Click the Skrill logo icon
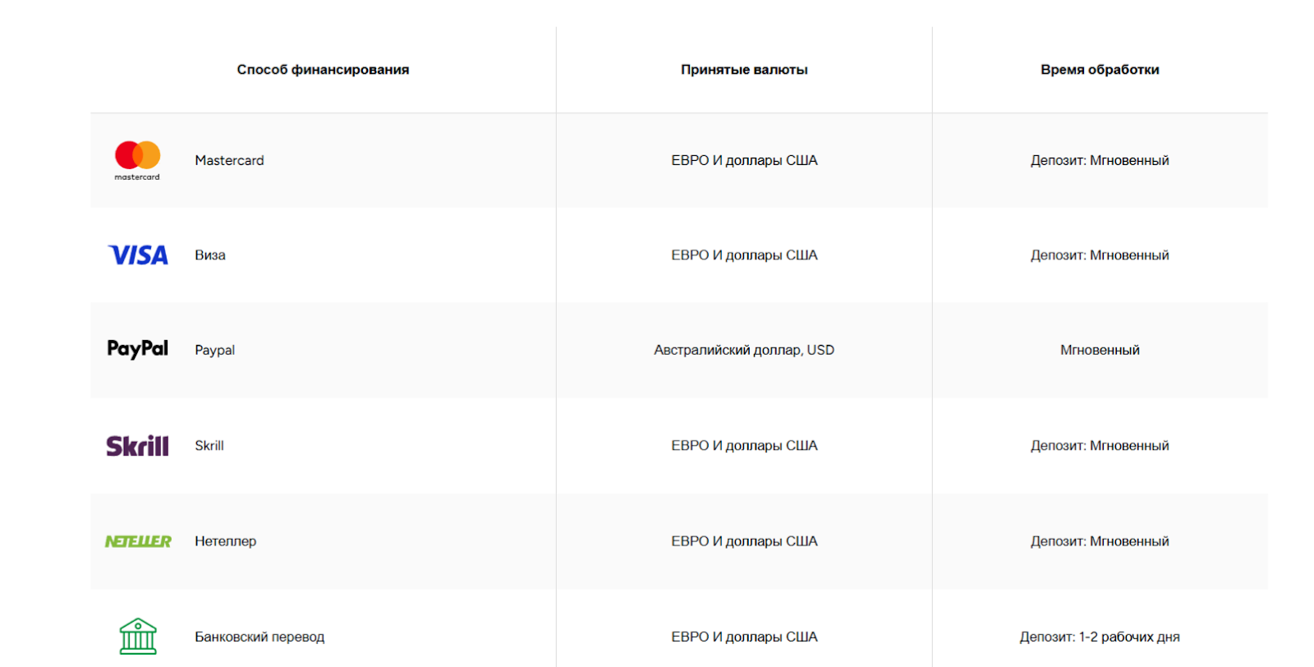This screenshot has width=1314, height=667. 138,445
